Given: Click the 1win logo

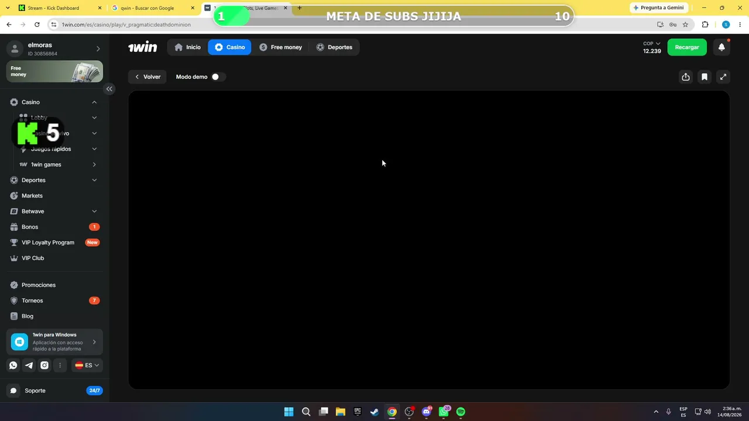Looking at the screenshot, I should [x=143, y=47].
